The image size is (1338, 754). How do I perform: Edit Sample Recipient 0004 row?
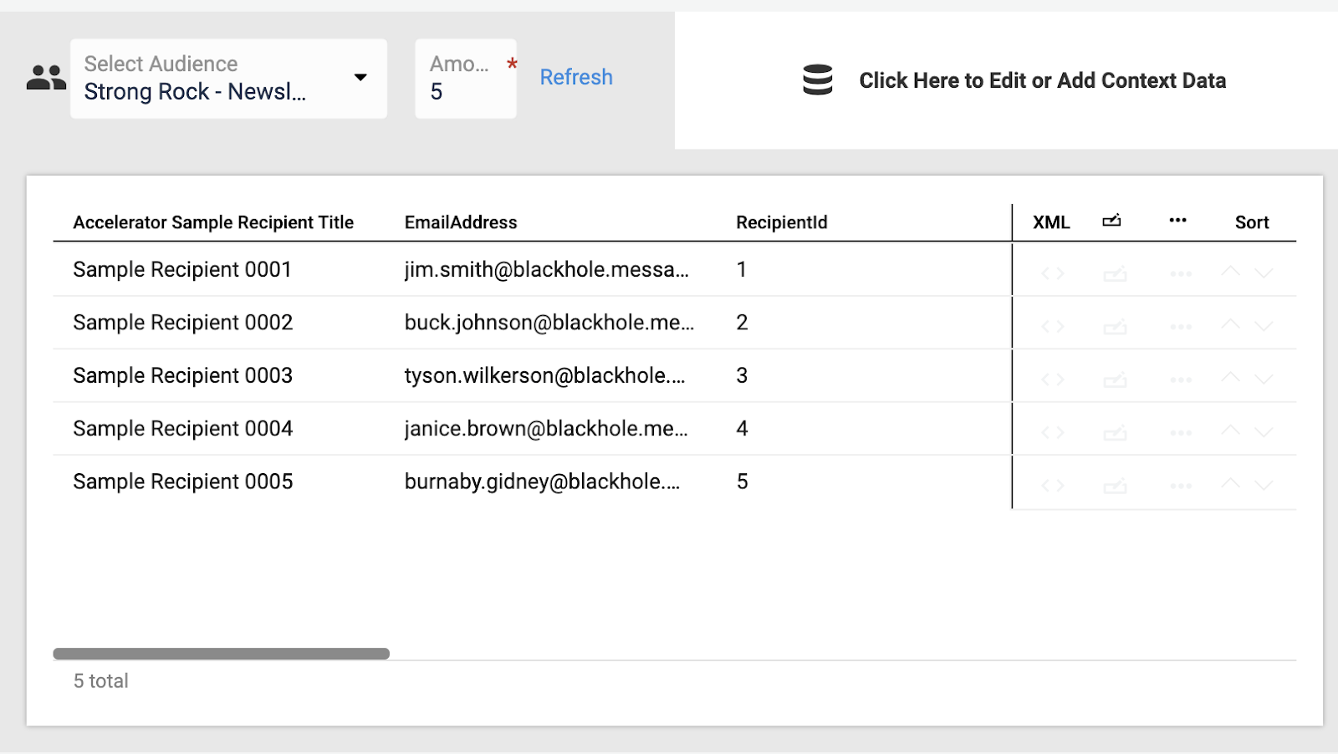point(1115,432)
